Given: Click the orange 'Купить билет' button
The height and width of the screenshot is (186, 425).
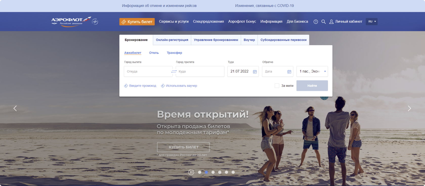Looking at the screenshot, I should pyautogui.click(x=137, y=22).
